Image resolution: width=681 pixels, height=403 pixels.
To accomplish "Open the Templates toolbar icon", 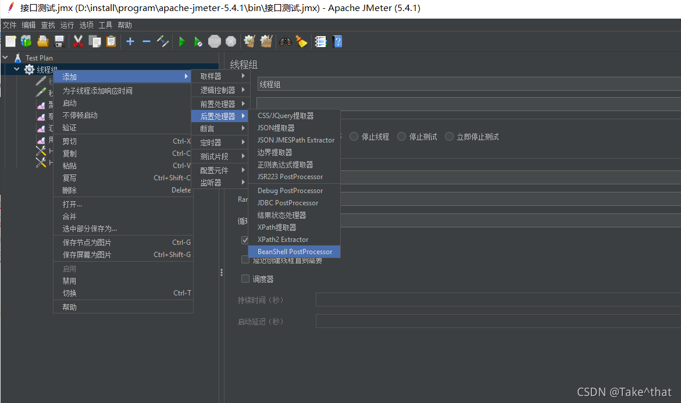I will tap(27, 42).
